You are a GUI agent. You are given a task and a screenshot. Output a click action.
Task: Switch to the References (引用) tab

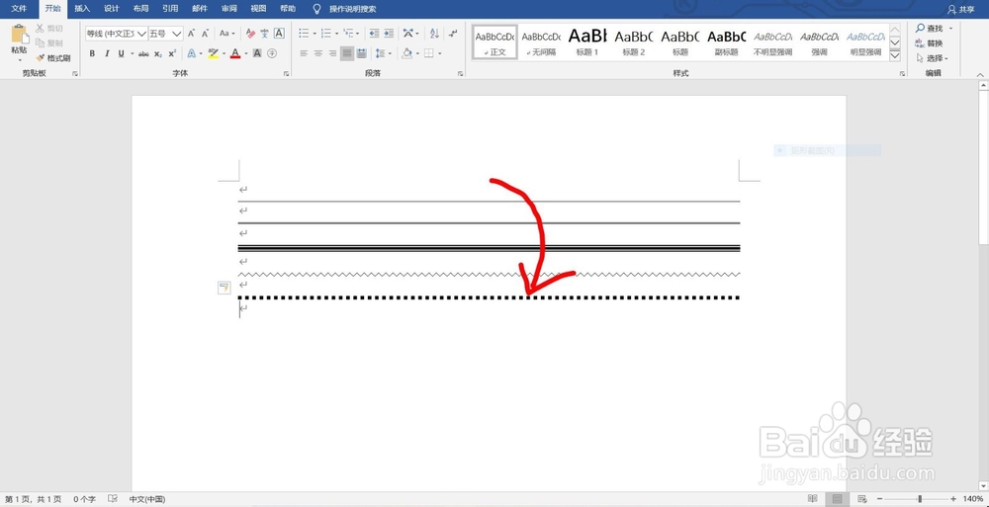(170, 9)
